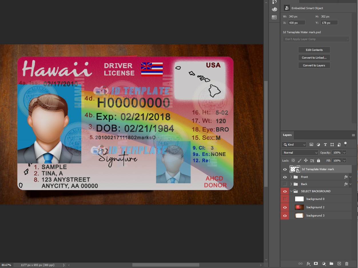Image resolution: width=358 pixels, height=268 pixels.
Task: Expand Front group effects chevron
Action: (350, 177)
